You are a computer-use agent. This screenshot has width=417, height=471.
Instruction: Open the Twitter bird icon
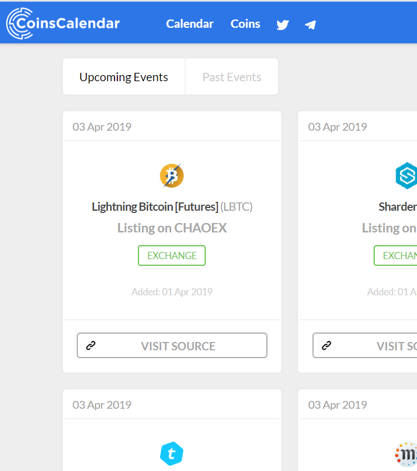point(282,24)
